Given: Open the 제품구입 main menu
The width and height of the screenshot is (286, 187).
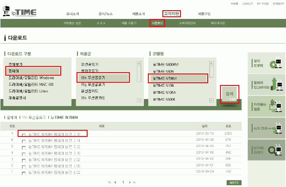Looking at the screenshot, I should (204, 14).
